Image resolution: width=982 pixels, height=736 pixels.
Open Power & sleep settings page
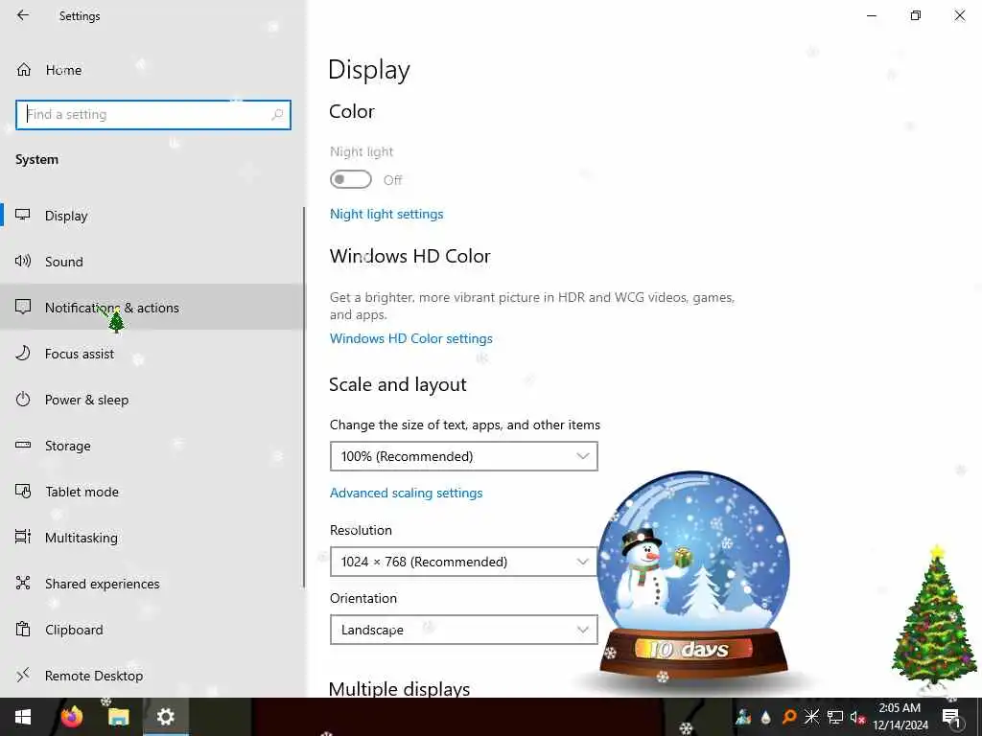click(152, 400)
